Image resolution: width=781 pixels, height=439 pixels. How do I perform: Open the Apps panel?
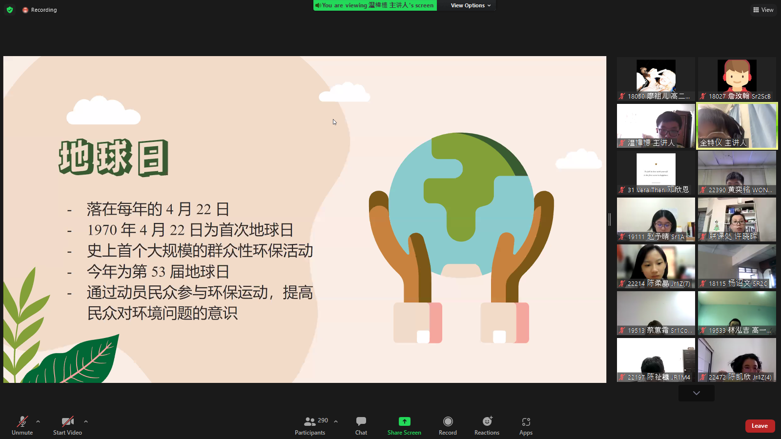point(526,425)
